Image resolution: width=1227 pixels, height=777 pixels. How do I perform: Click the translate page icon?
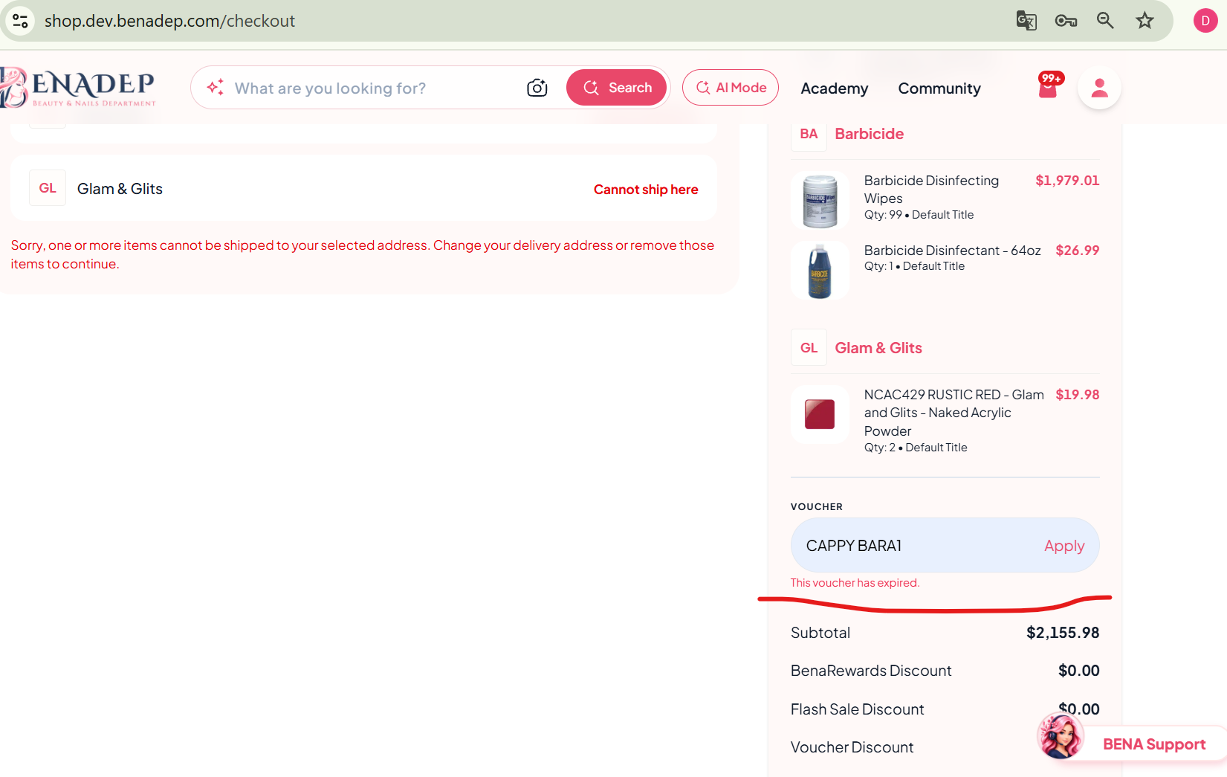(x=1026, y=21)
